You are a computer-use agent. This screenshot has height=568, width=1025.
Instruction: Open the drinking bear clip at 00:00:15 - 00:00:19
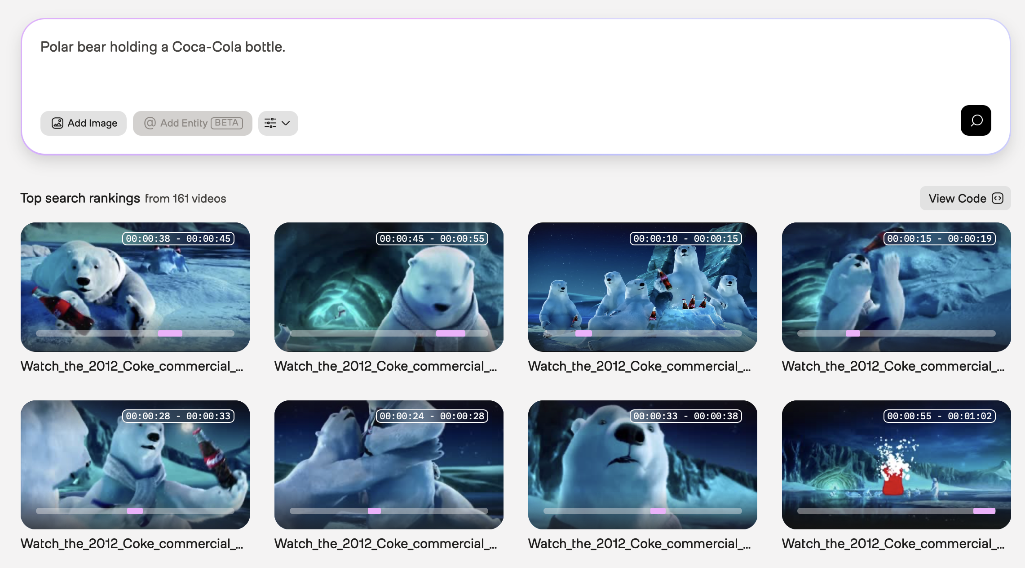(896, 287)
